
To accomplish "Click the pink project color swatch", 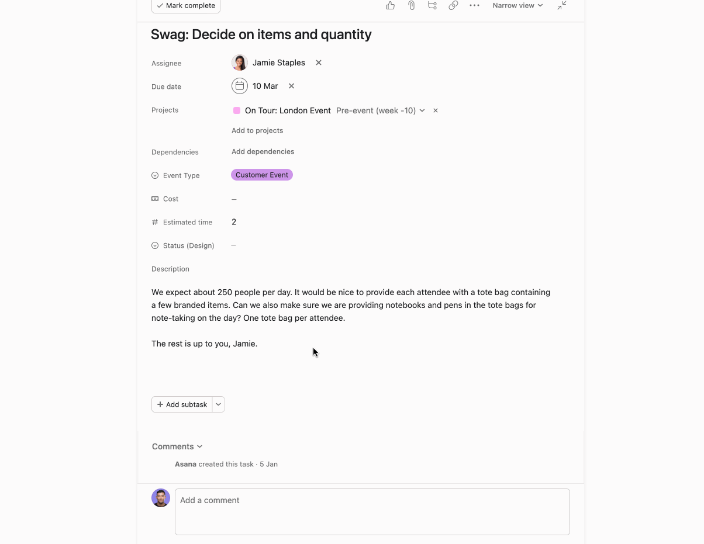I will [x=236, y=110].
